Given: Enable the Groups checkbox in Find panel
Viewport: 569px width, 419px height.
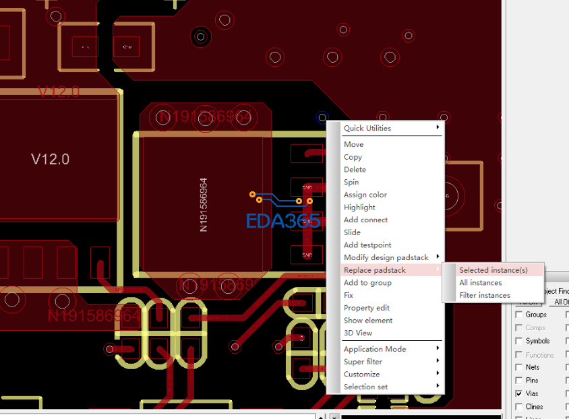Looking at the screenshot, I should tap(519, 315).
